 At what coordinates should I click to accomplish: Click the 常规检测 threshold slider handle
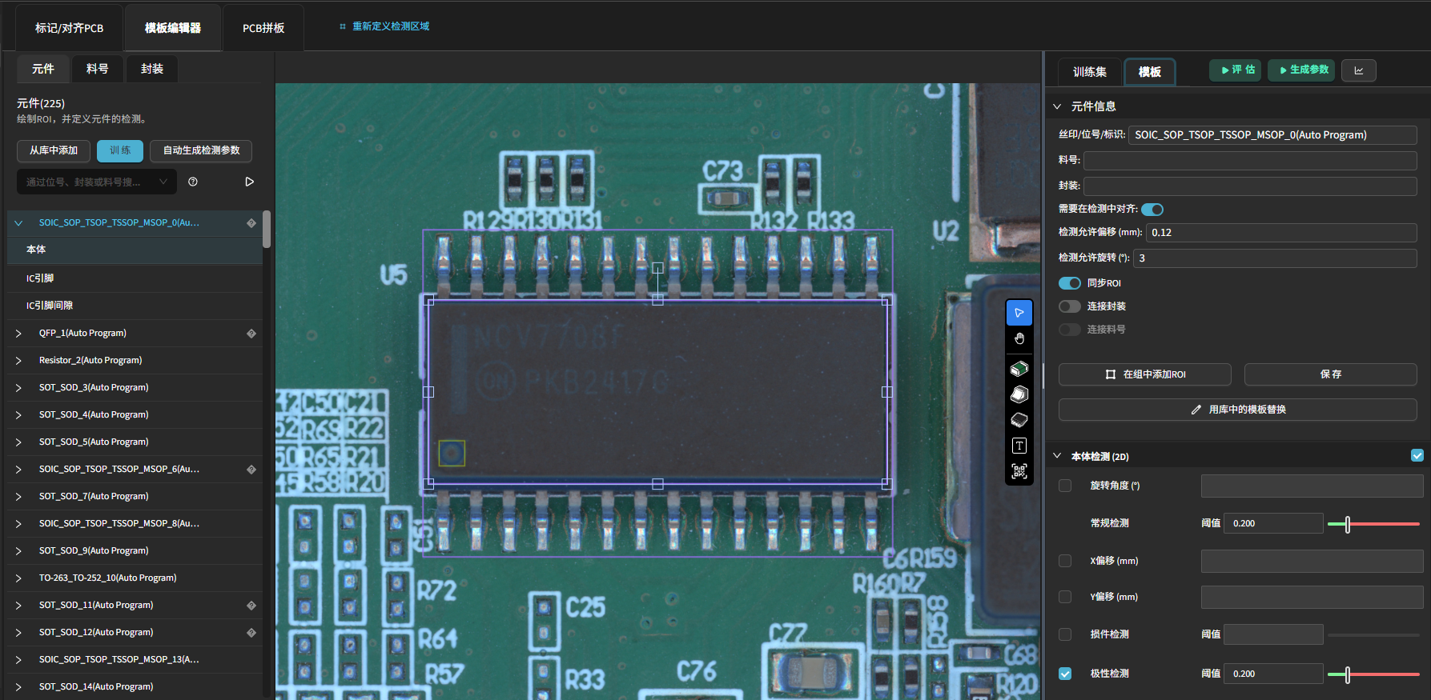coord(1348,524)
